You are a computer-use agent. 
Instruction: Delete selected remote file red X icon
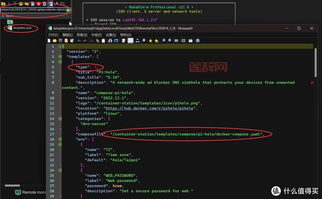coord(39,4)
